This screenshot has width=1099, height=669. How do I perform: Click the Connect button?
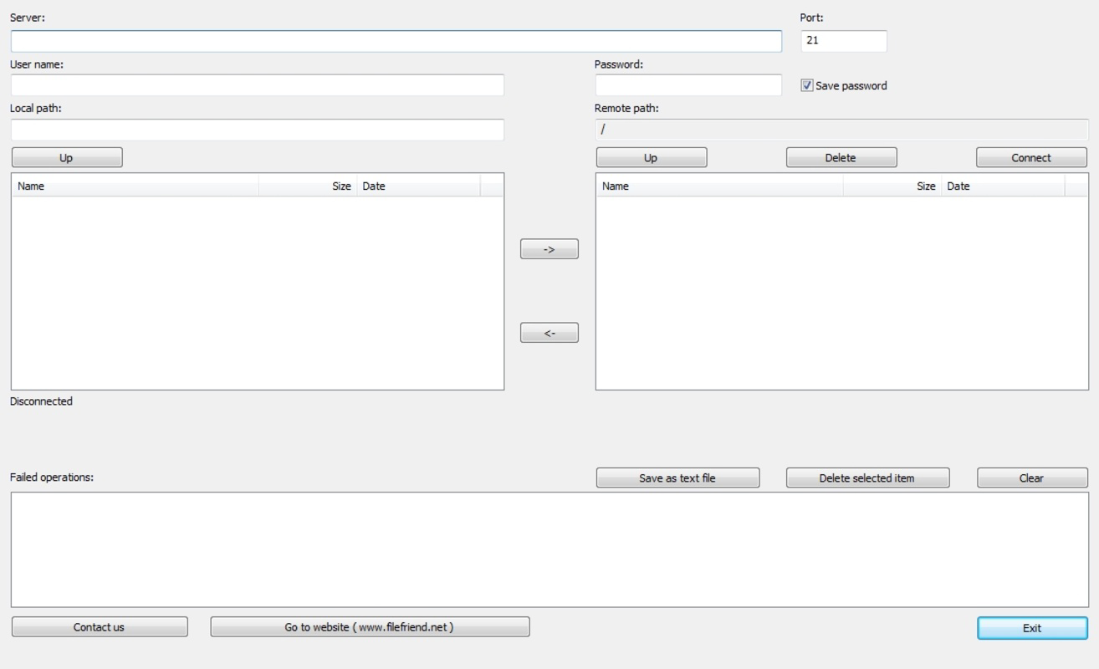[1032, 157]
